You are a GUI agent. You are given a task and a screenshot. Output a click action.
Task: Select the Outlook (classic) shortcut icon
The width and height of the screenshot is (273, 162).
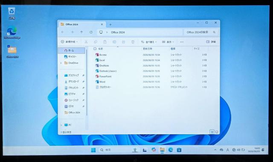[x=97, y=71]
